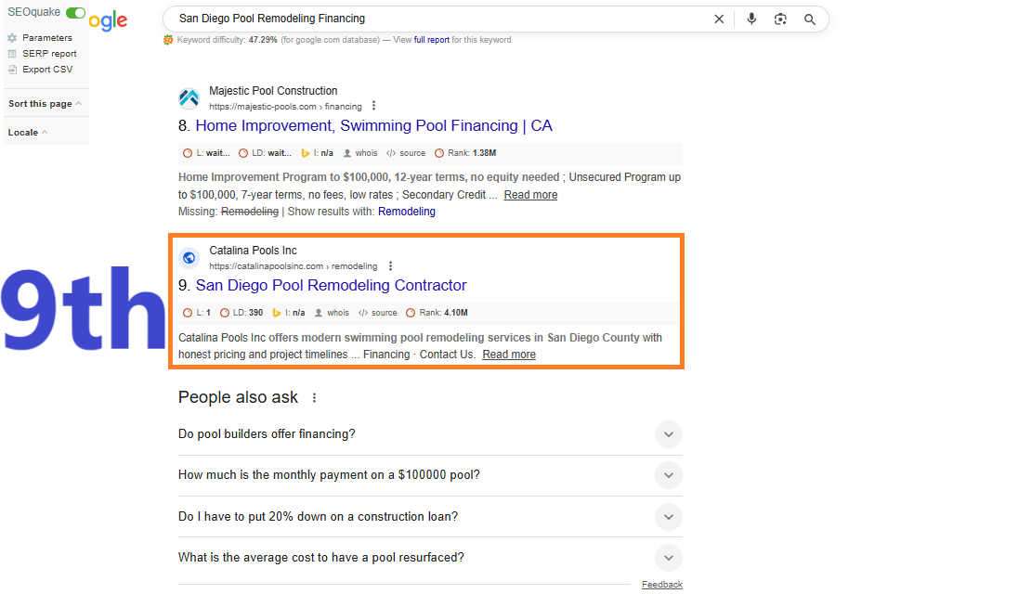
Task: Click the Catalina Pools Inc favicon
Action: pos(189,258)
